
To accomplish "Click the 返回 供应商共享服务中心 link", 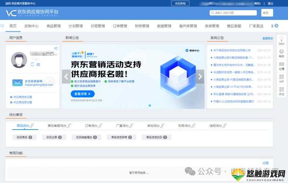I will click(20, 3).
